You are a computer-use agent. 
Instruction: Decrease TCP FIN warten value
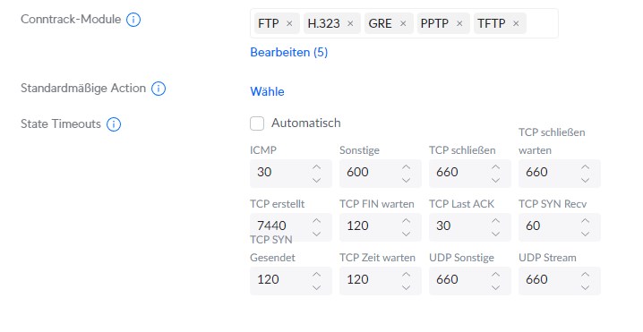(406, 234)
